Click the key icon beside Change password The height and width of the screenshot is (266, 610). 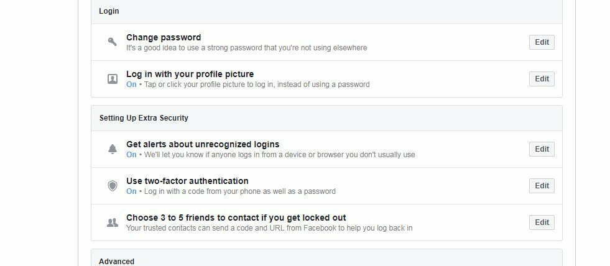112,42
